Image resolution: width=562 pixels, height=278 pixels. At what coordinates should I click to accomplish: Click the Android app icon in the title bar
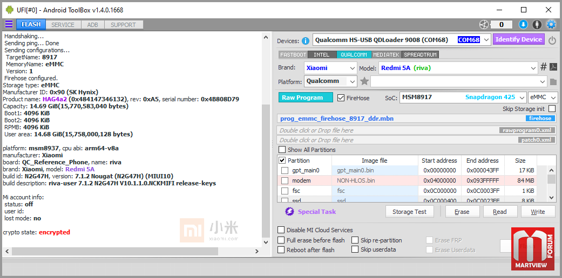tap(9, 10)
